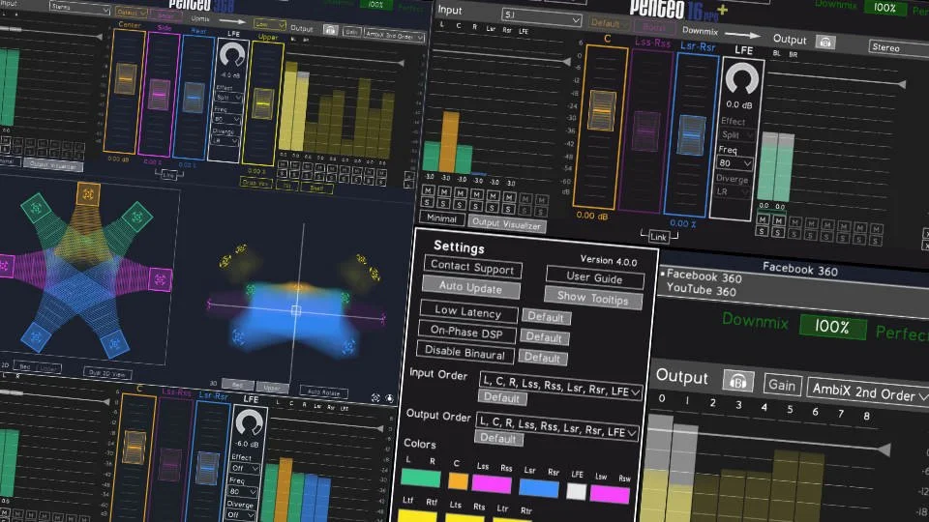This screenshot has width=929, height=522.
Task: Click the LFE knob in Penteo 16 panel
Action: (742, 78)
